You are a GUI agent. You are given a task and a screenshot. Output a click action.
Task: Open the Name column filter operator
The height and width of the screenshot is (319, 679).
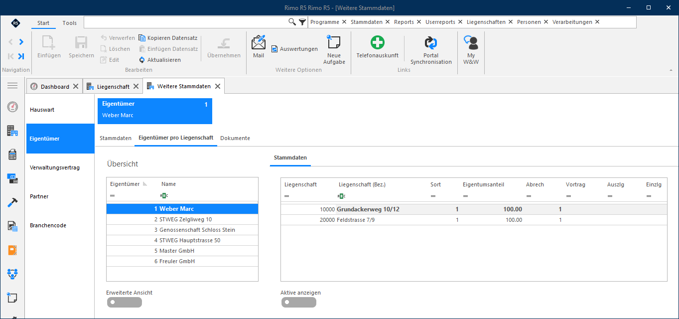coord(164,195)
